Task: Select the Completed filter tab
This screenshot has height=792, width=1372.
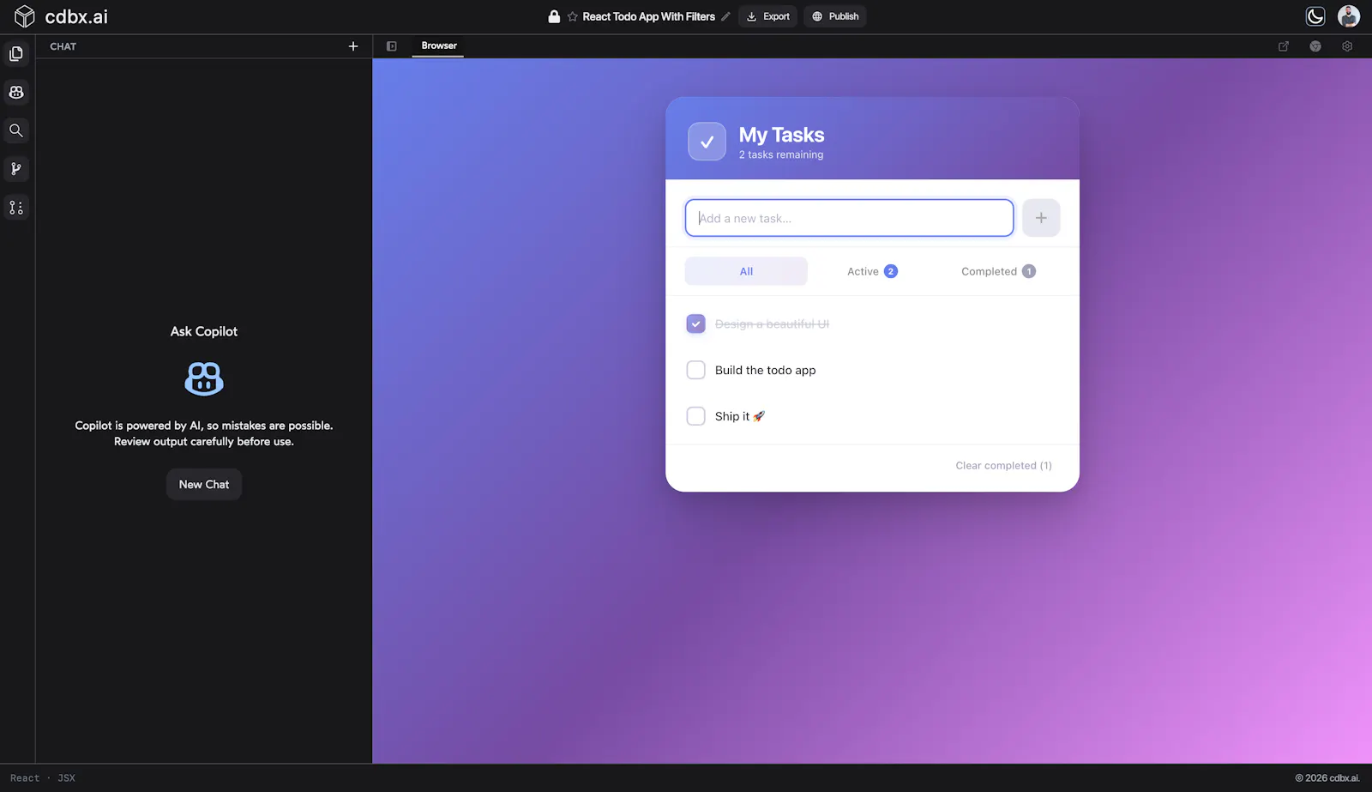Action: pyautogui.click(x=998, y=271)
